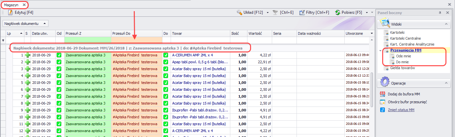Click the Edytuj [F4] pencil icon
The image size is (455, 137).
(x=10, y=12)
